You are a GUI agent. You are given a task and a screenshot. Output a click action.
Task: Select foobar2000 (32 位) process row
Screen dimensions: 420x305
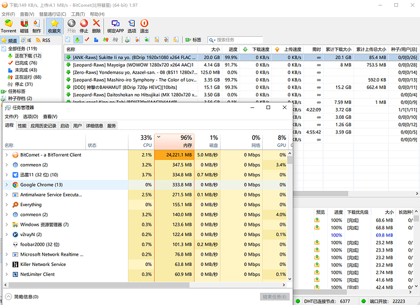(x=144, y=245)
